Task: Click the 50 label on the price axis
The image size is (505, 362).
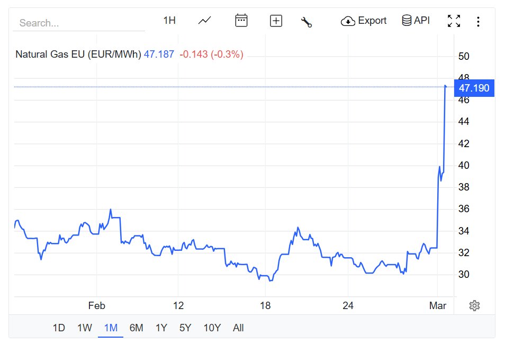Action: click(x=464, y=56)
